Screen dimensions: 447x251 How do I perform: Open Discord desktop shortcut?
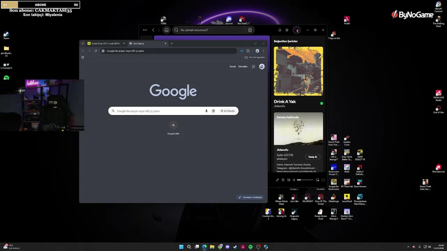229,20
